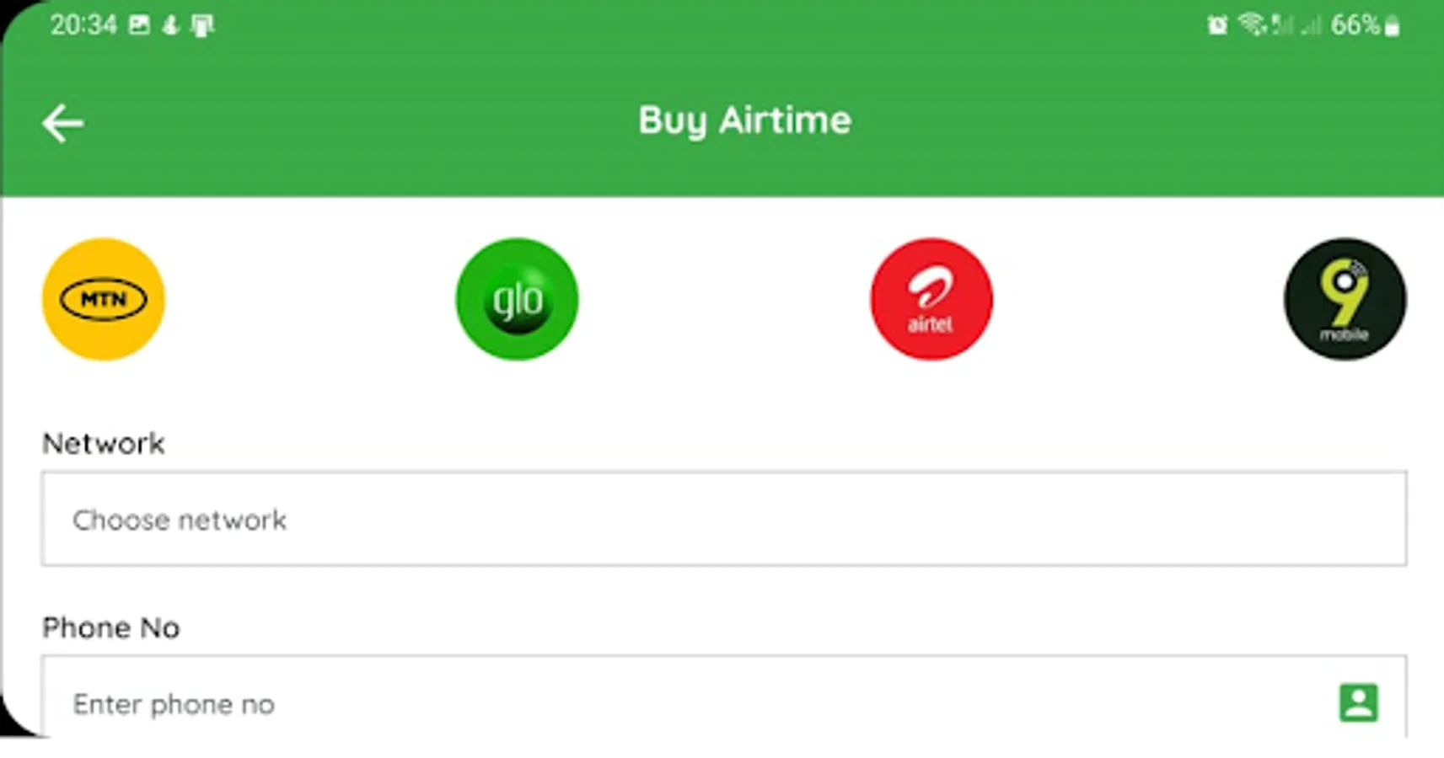Tap the Phone No label

click(110, 627)
